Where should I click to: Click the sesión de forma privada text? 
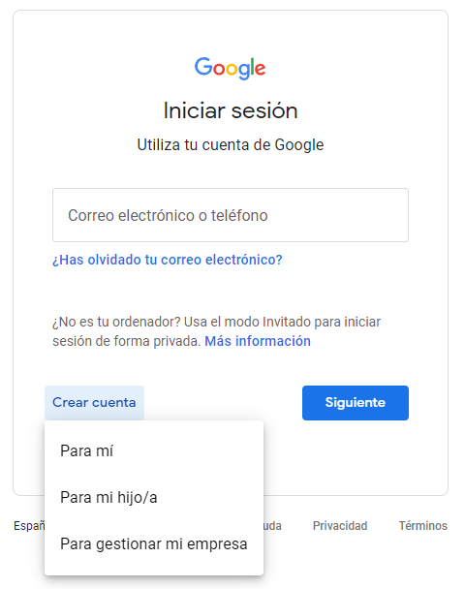coord(127,341)
